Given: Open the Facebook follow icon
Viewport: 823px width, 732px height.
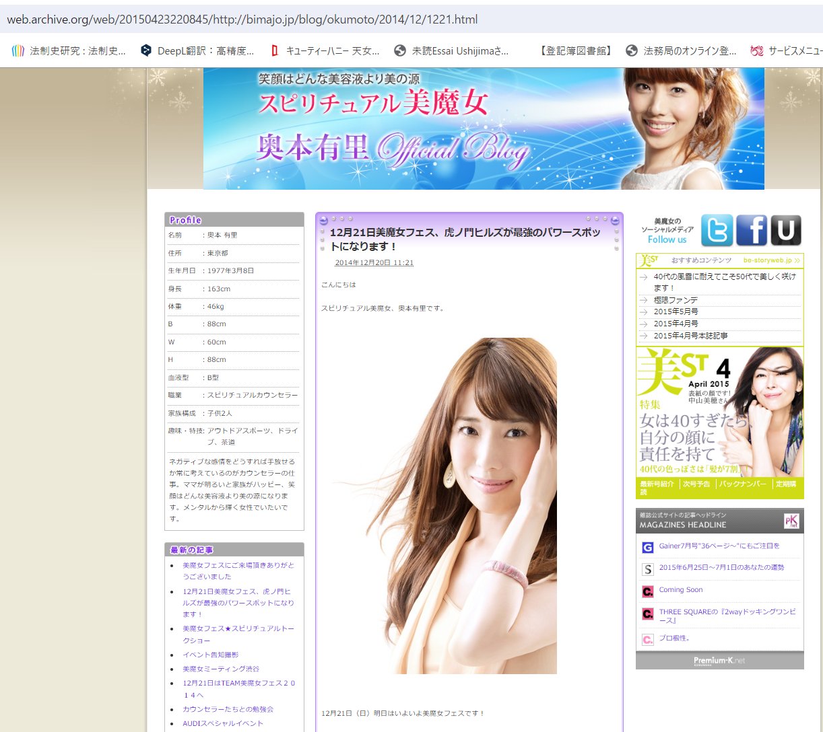Looking at the screenshot, I should tap(752, 230).
